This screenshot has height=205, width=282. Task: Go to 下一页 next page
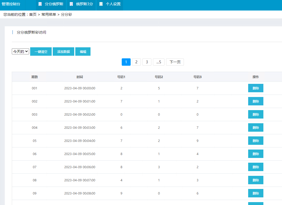[175, 62]
